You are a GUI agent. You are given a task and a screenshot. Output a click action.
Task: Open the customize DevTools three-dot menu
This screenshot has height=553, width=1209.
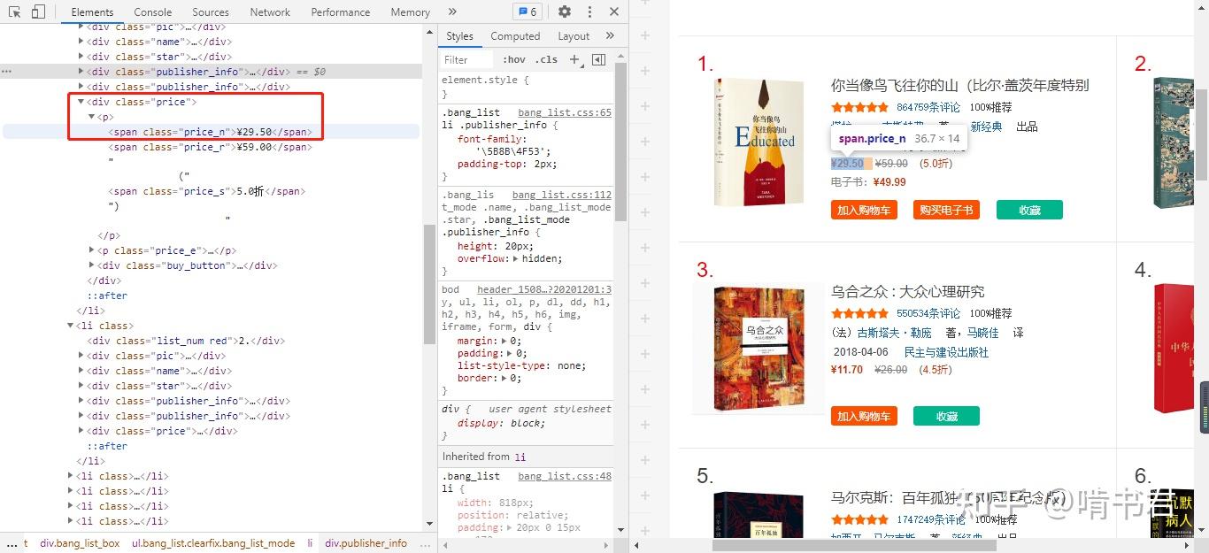click(589, 12)
